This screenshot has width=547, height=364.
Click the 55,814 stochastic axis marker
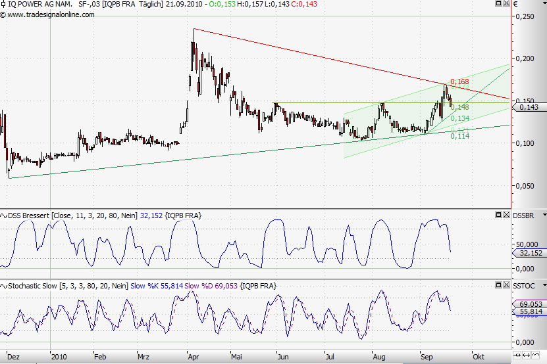pyautogui.click(x=529, y=311)
